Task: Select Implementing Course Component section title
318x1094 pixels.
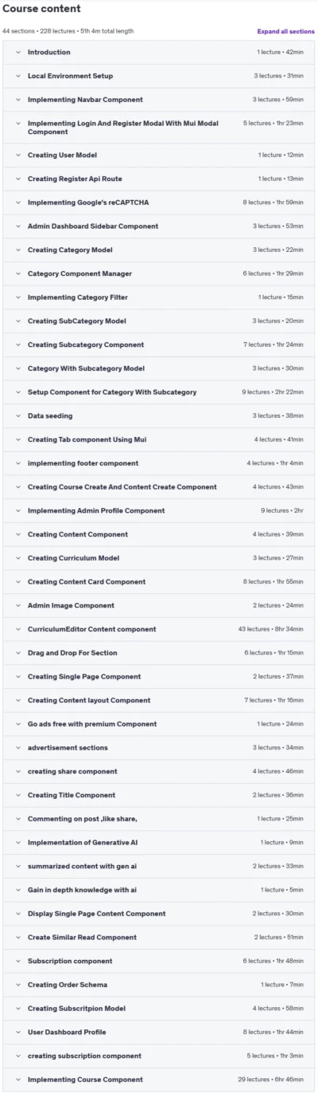Action: (85, 1080)
